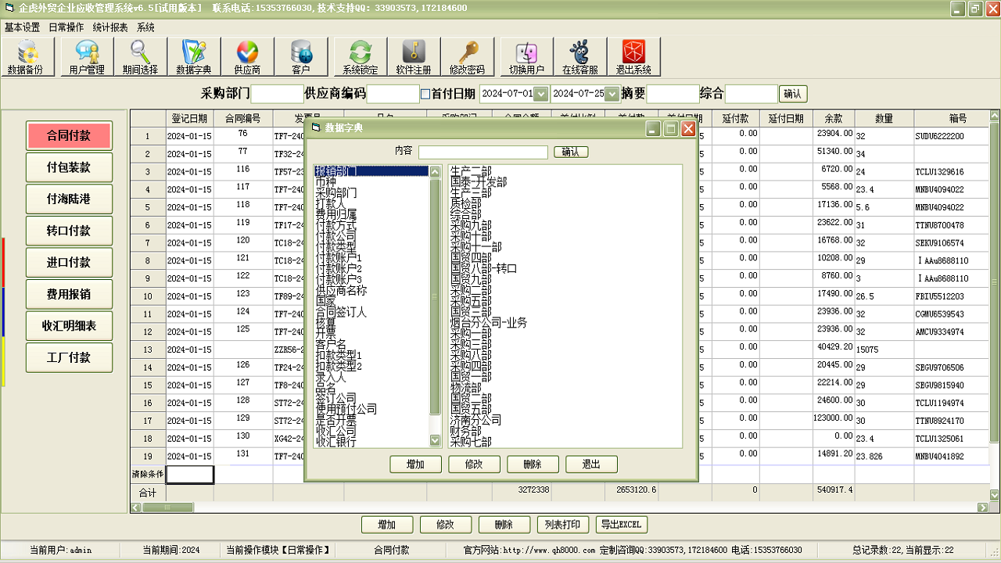Launch 在线客服 online support icon
1001x563 pixels.
coord(579,57)
